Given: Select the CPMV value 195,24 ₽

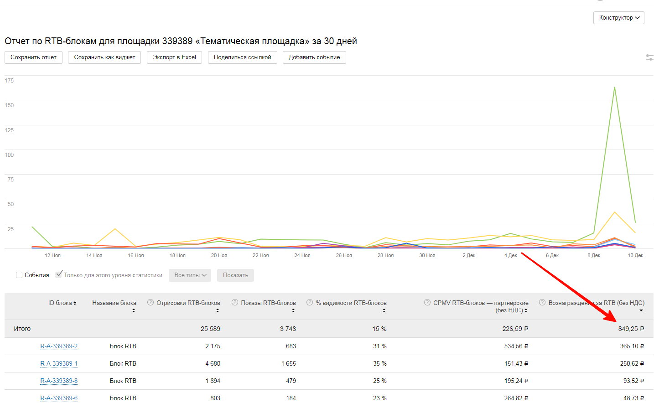Looking at the screenshot, I should 516,381.
